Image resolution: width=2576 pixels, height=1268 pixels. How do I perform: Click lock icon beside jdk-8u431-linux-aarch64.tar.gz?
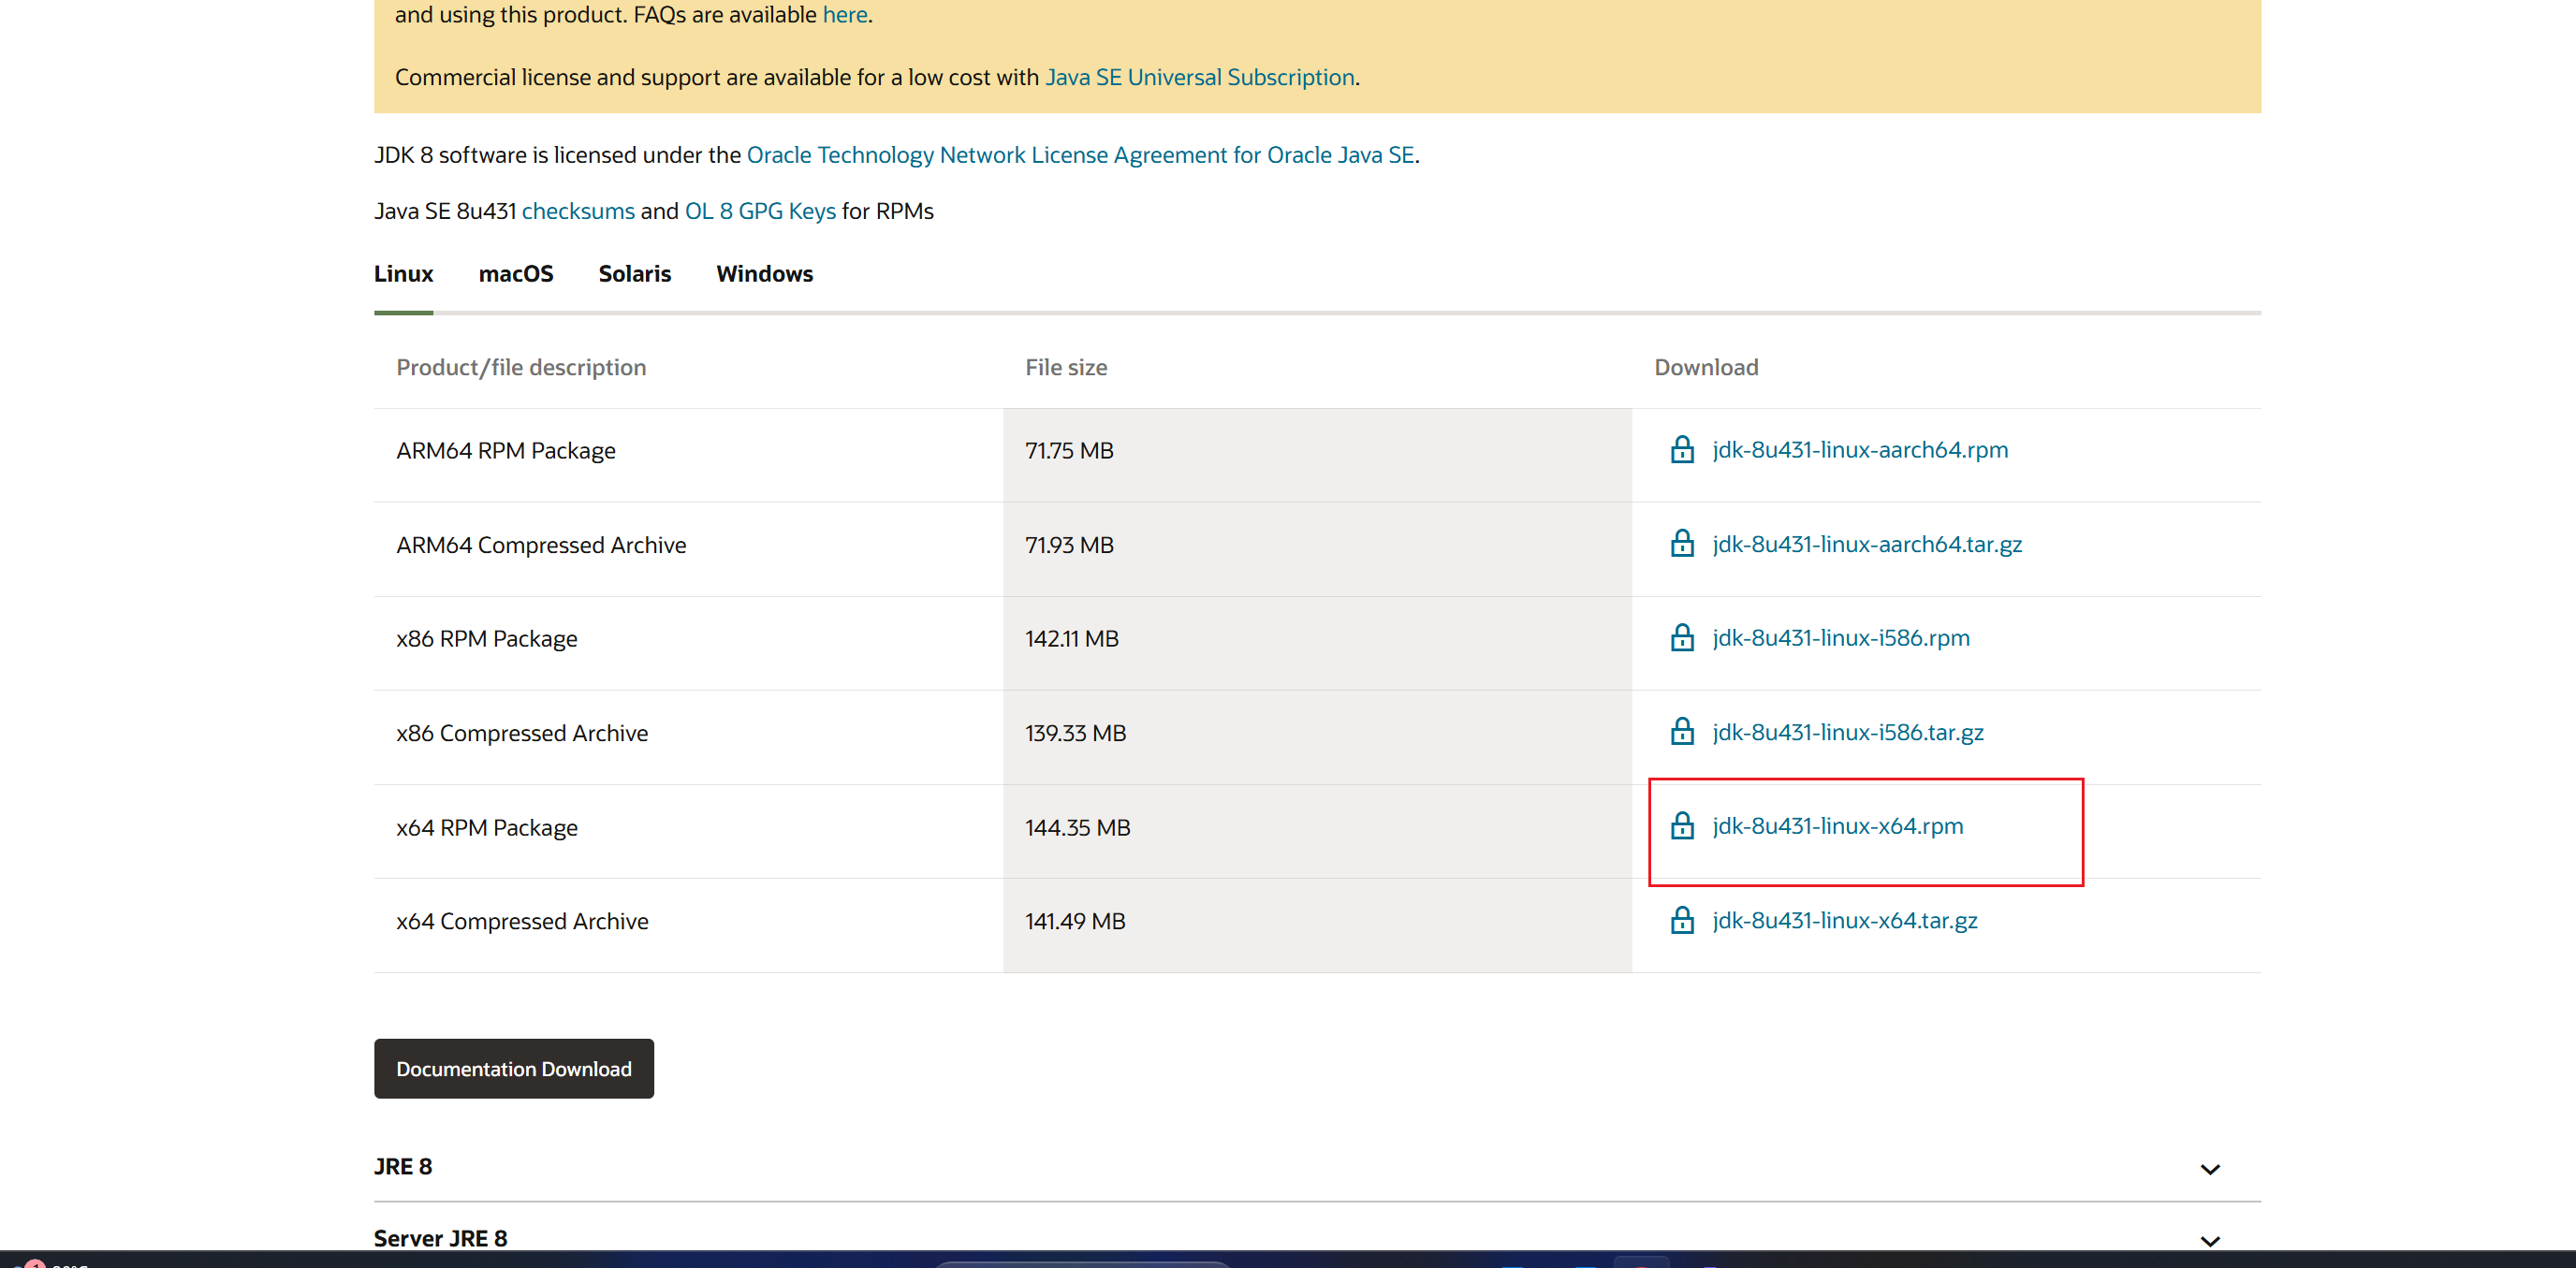(1682, 544)
